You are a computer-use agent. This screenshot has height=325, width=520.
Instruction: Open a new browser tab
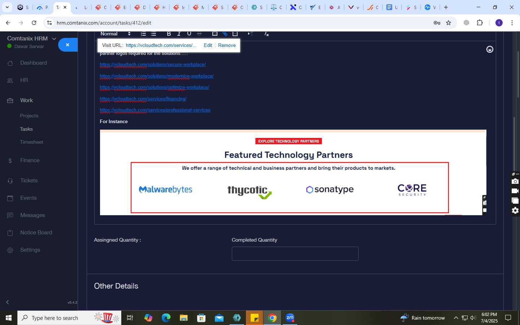(446, 7)
